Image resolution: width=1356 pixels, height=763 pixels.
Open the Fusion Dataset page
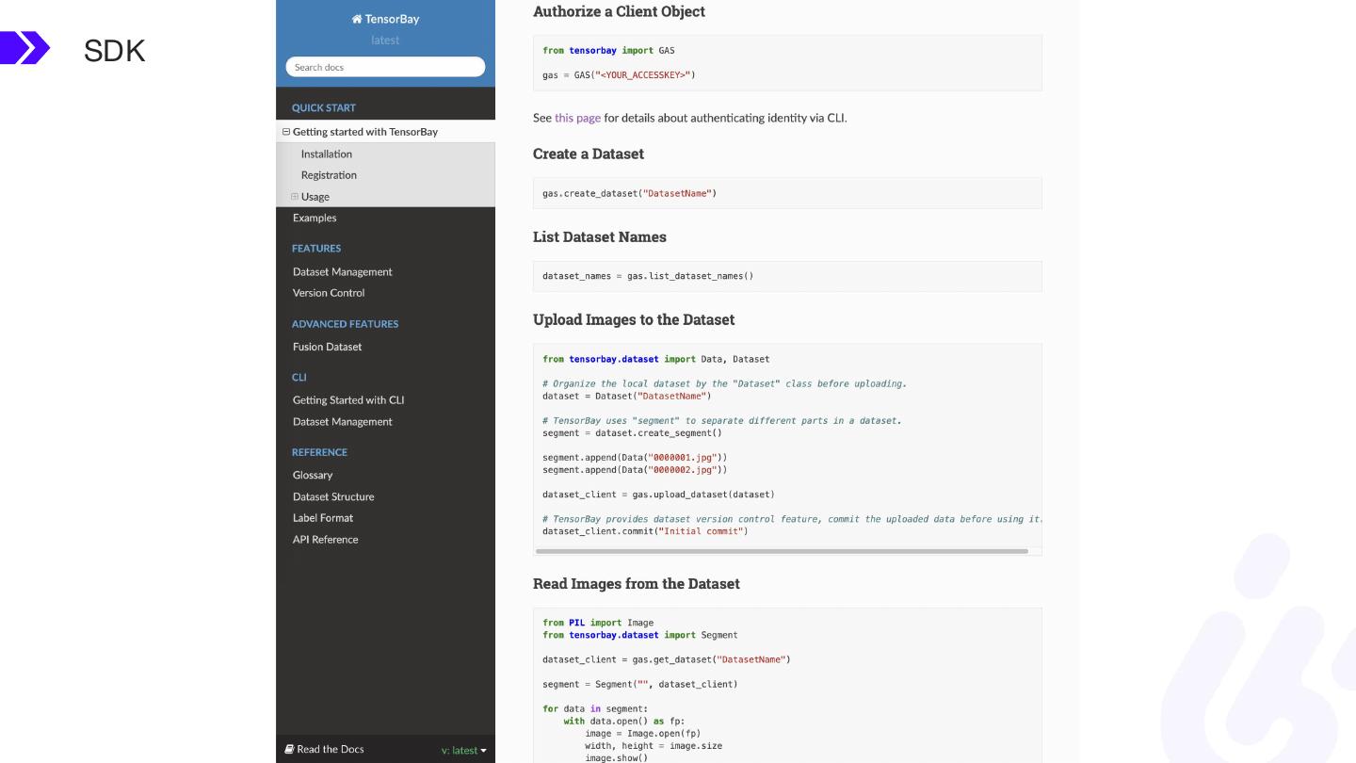pos(328,347)
